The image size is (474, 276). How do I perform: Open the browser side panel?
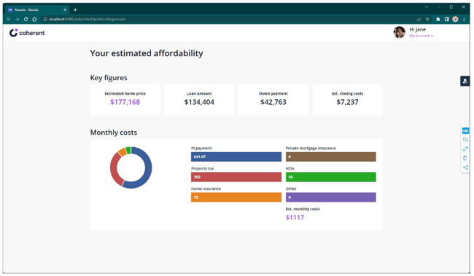pos(446,20)
